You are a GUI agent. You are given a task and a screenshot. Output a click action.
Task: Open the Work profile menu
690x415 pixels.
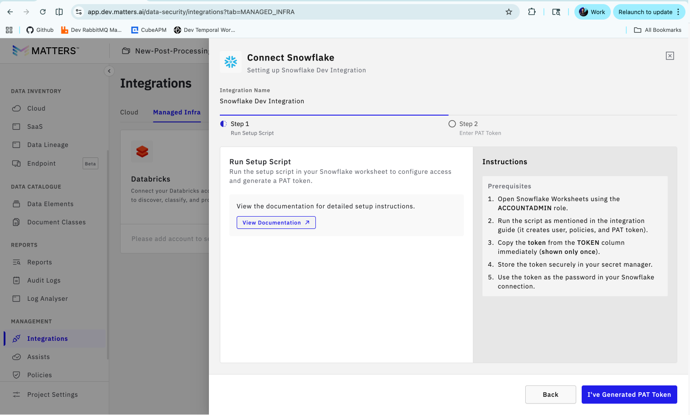592,12
